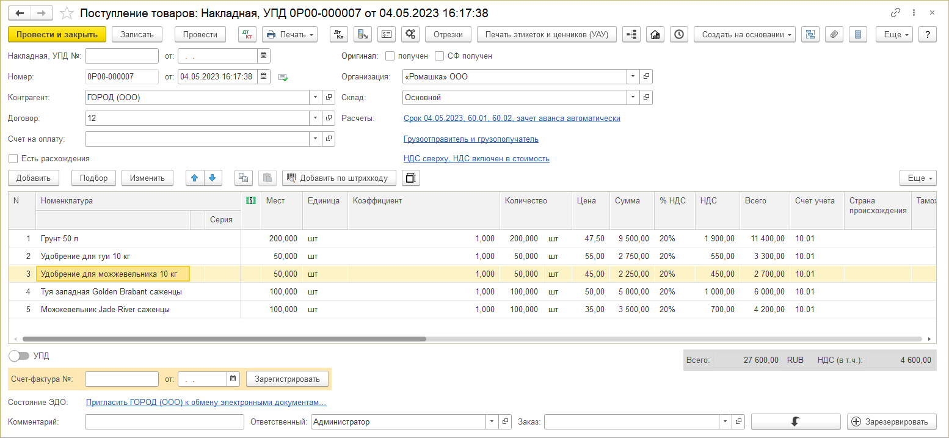Image resolution: width=949 pixels, height=438 pixels.
Task: Expand the Заказ dropdown
Action: (x=725, y=422)
